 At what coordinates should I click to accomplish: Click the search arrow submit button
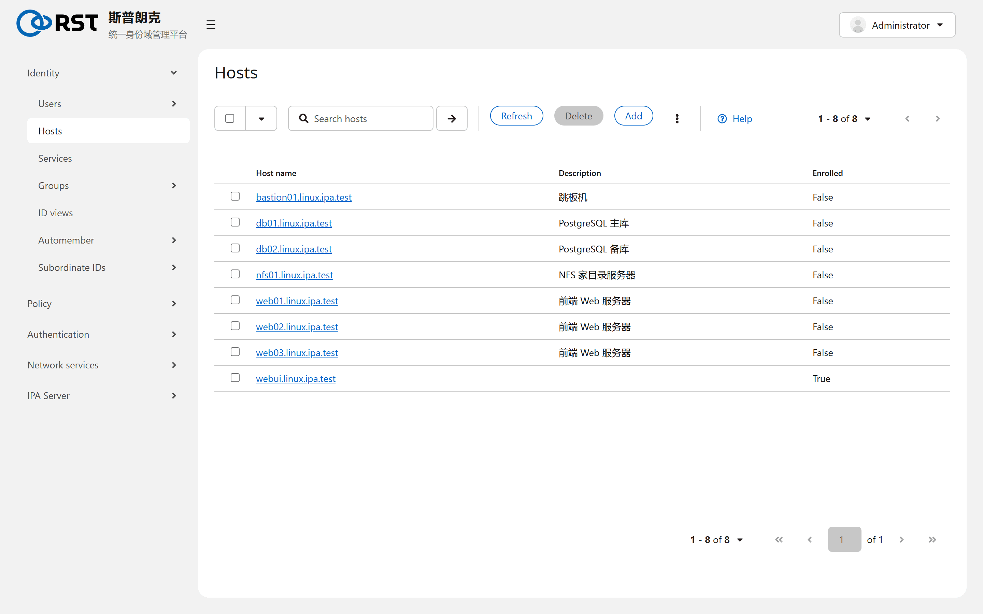tap(452, 119)
